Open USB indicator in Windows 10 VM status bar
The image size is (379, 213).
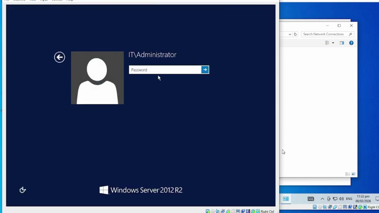pos(335,207)
